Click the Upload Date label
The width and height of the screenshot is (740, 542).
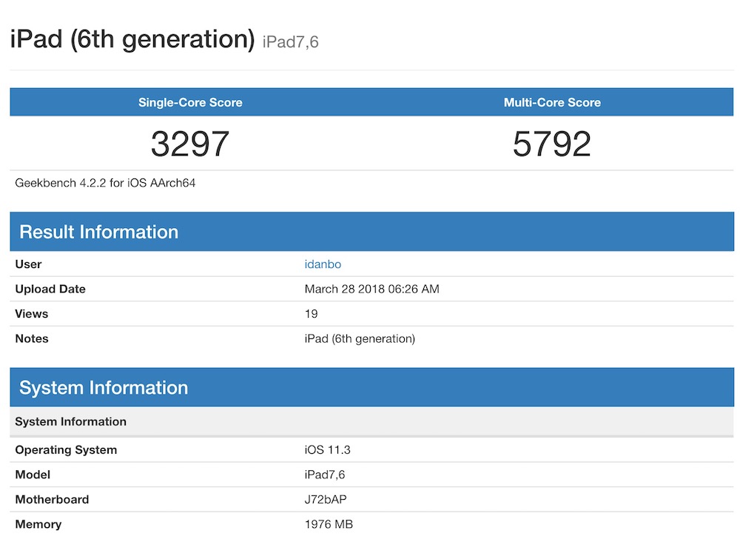50,289
